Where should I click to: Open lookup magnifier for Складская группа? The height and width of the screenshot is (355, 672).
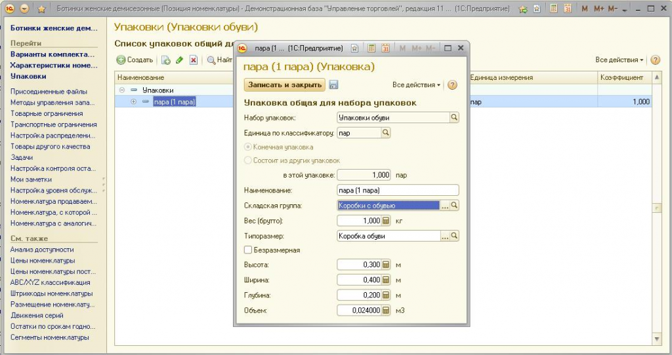(x=454, y=206)
